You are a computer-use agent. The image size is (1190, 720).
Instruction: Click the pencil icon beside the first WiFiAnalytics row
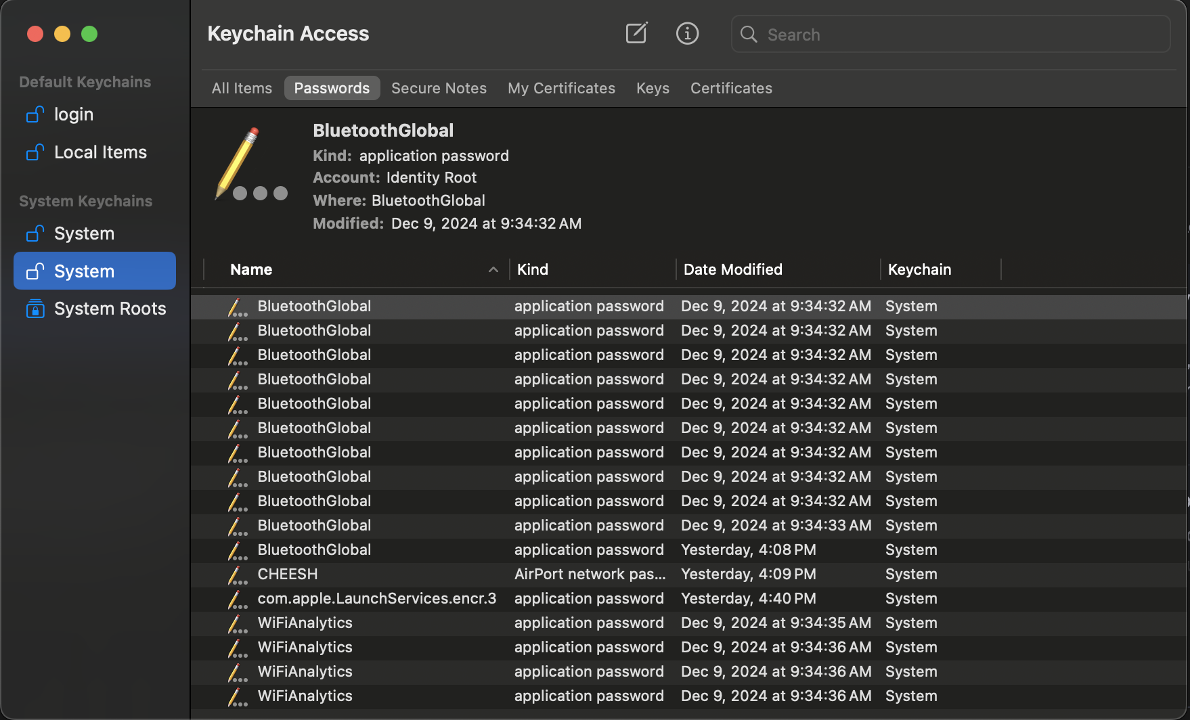coord(236,623)
